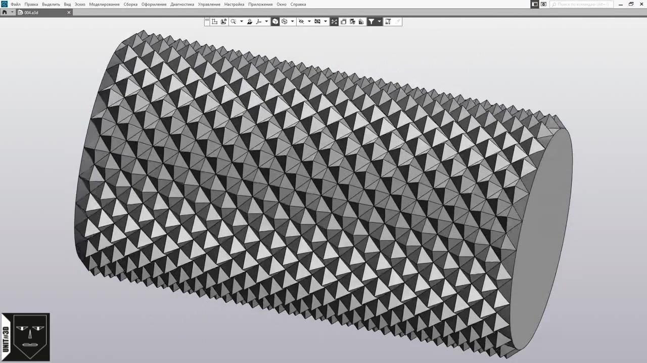
Task: Close the 004.a3d document tab
Action: coord(69,13)
